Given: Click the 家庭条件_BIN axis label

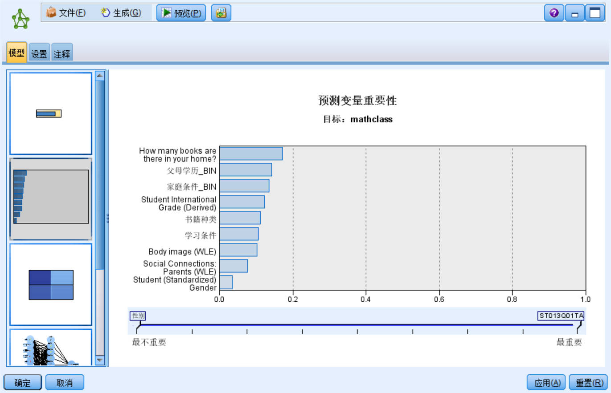Looking at the screenshot, I should coord(192,187).
